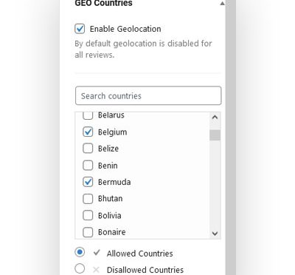Check the Bolivia checkbox
The width and height of the screenshot is (295, 275).
(x=88, y=215)
